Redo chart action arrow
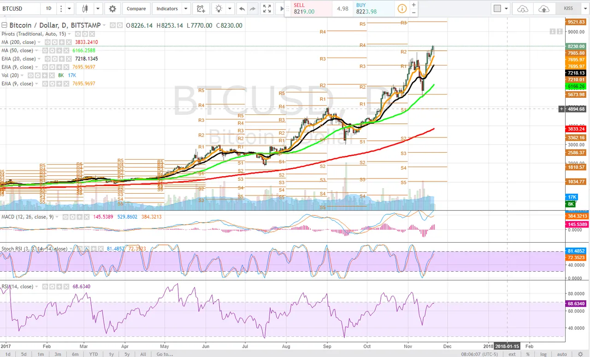Image resolution: width=590 pixels, height=357 pixels. [253, 9]
